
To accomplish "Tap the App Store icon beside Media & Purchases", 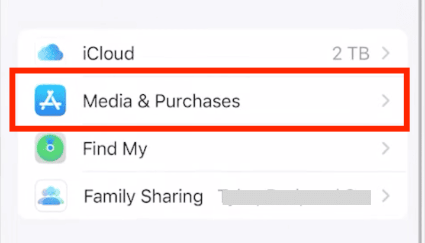I will 50,101.
